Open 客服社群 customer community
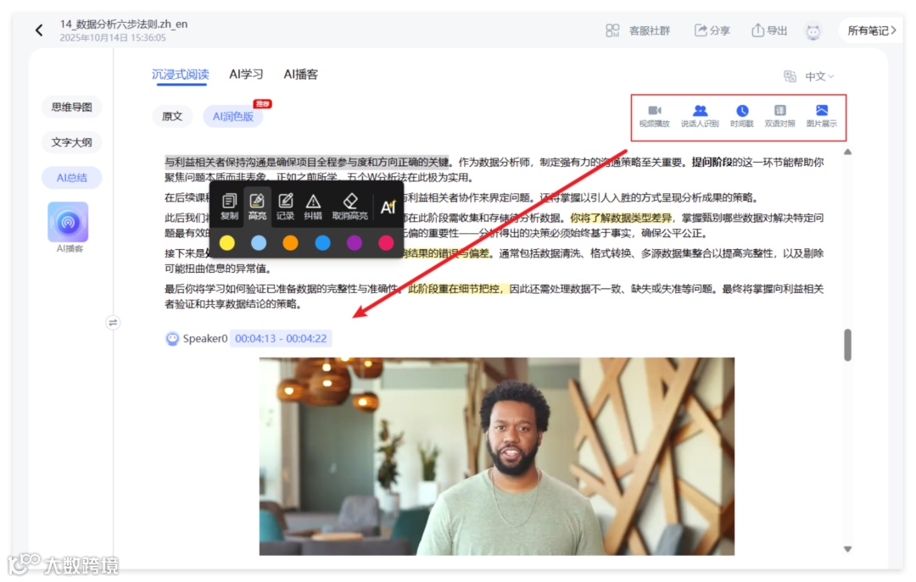The height and width of the screenshot is (582, 916). (638, 30)
